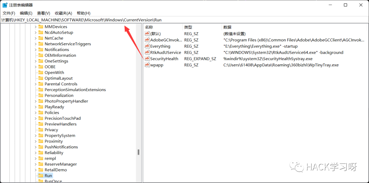Expand the Notifications key
The height and width of the screenshot is (183, 369).
(36, 50)
